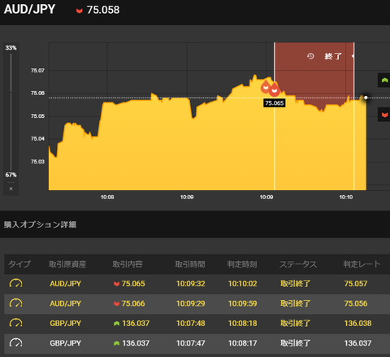Click the settlement rate 136.038

click(x=357, y=323)
